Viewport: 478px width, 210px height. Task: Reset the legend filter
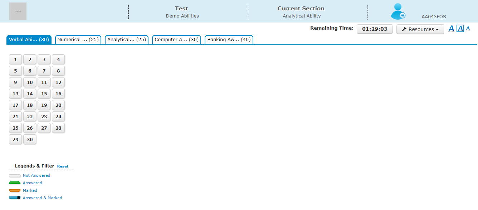click(63, 166)
